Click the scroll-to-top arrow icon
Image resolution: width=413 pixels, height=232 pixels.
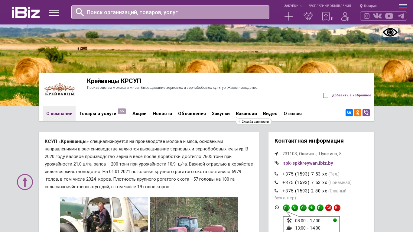tap(25, 182)
